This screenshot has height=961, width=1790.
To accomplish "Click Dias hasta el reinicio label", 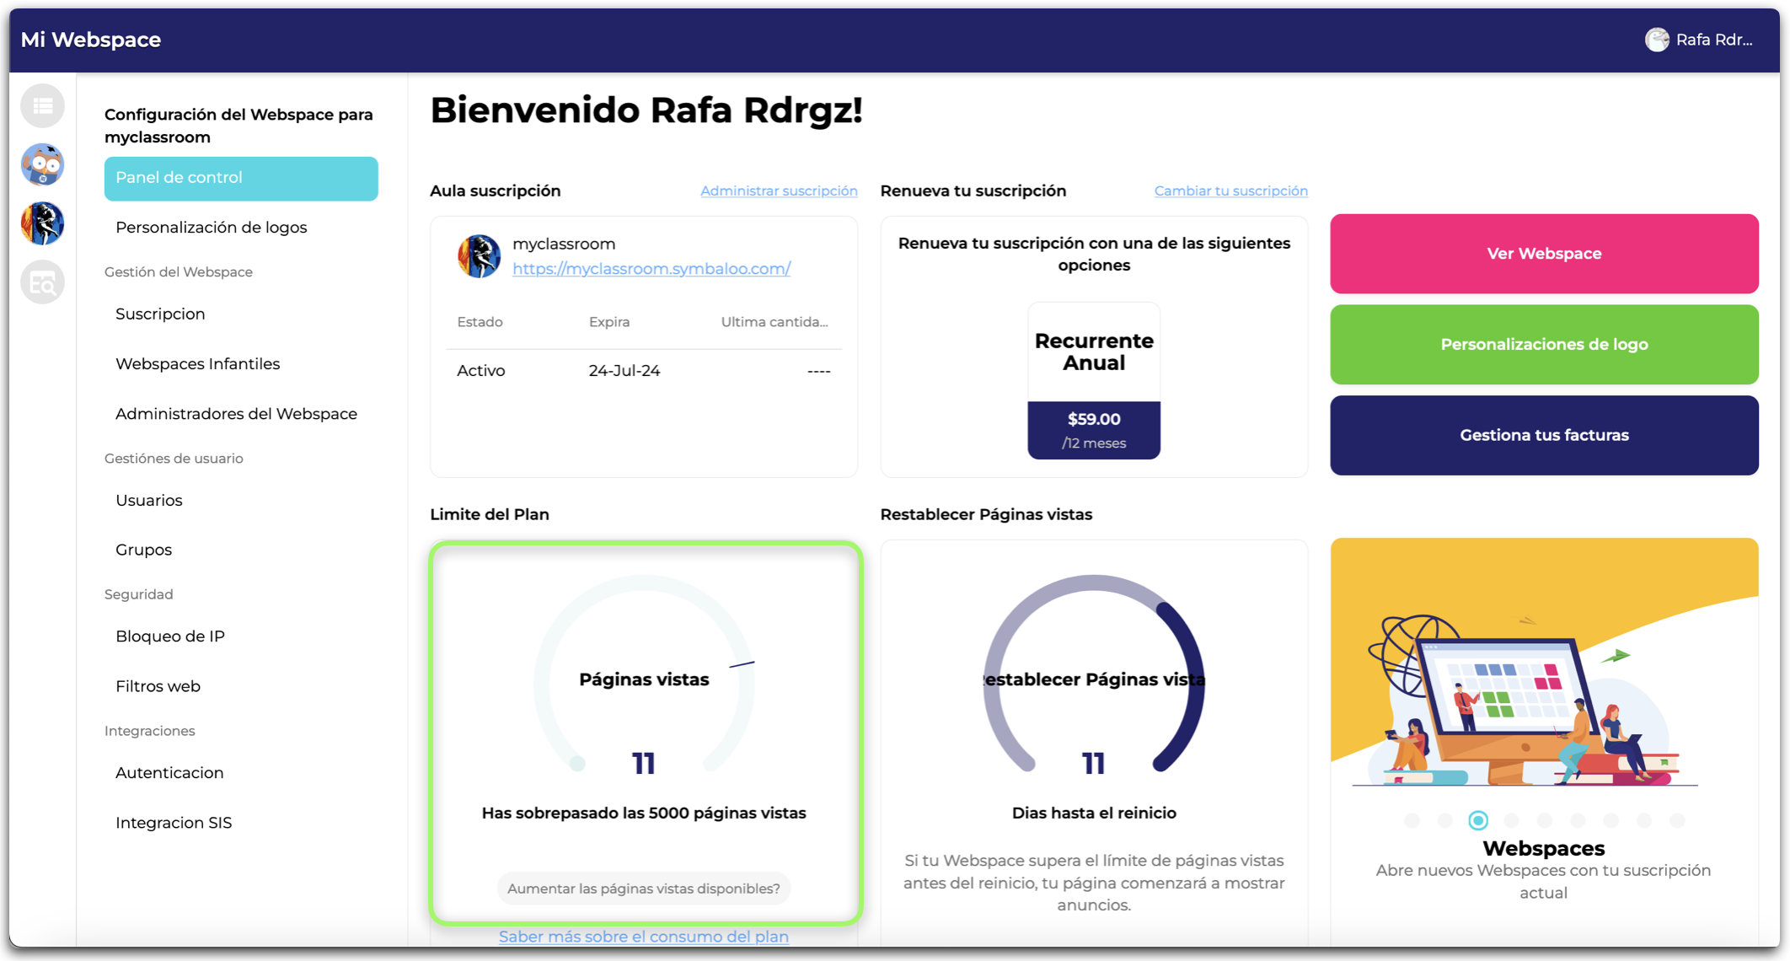I will 1094,813.
